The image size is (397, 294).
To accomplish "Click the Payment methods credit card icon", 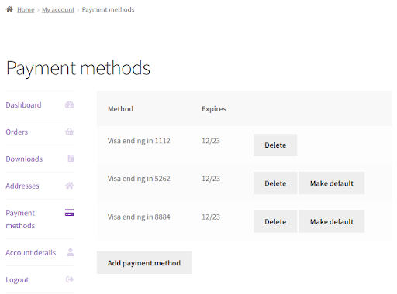I will [x=69, y=213].
